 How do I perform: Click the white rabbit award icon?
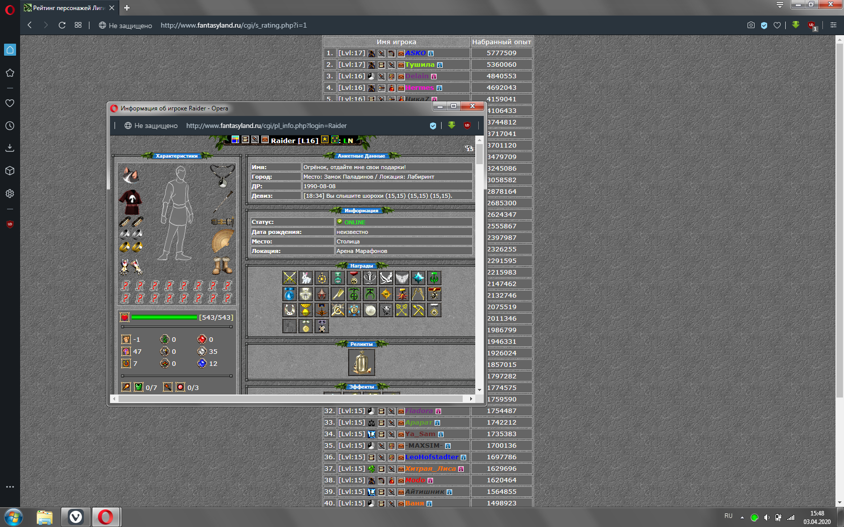coord(305,278)
